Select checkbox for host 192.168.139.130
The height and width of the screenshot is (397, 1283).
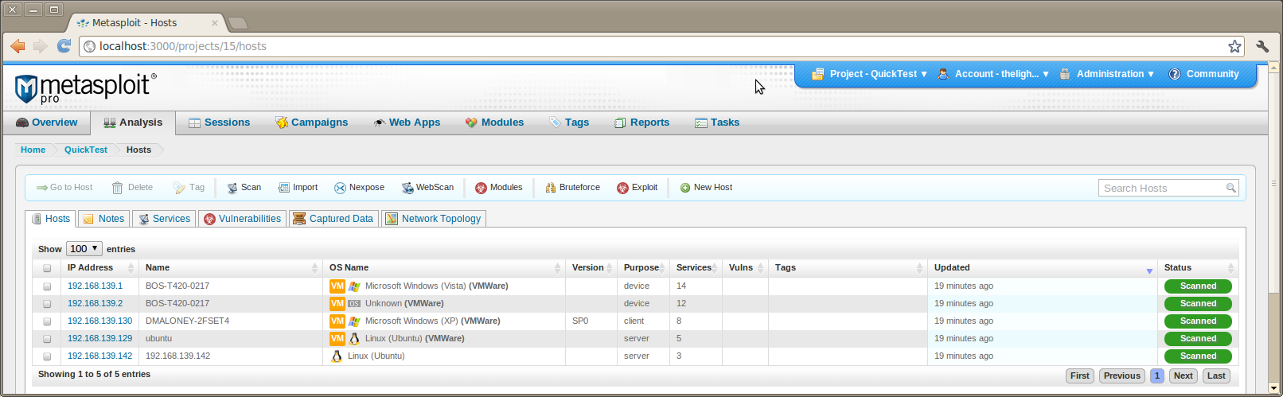[x=47, y=321]
